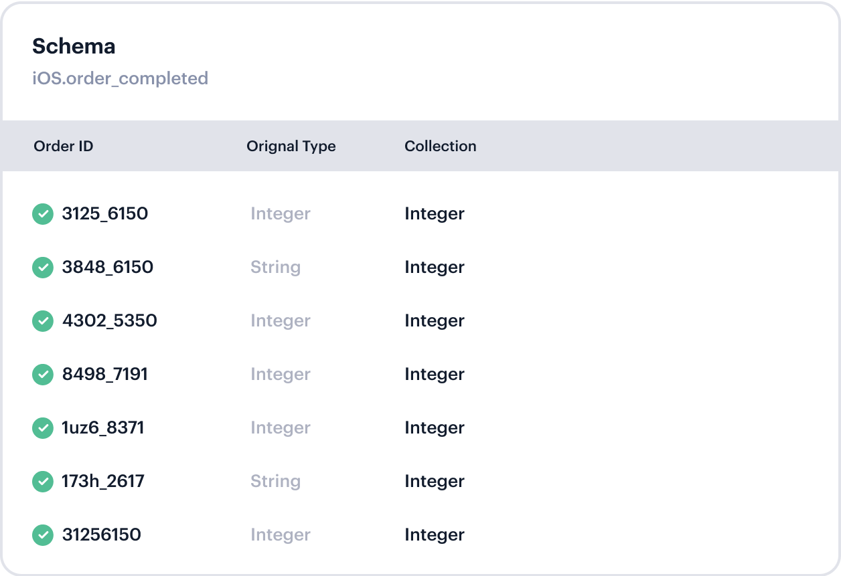Select the Collection value Integer for 8498_7191
Image resolution: width=841 pixels, height=576 pixels.
[435, 375]
